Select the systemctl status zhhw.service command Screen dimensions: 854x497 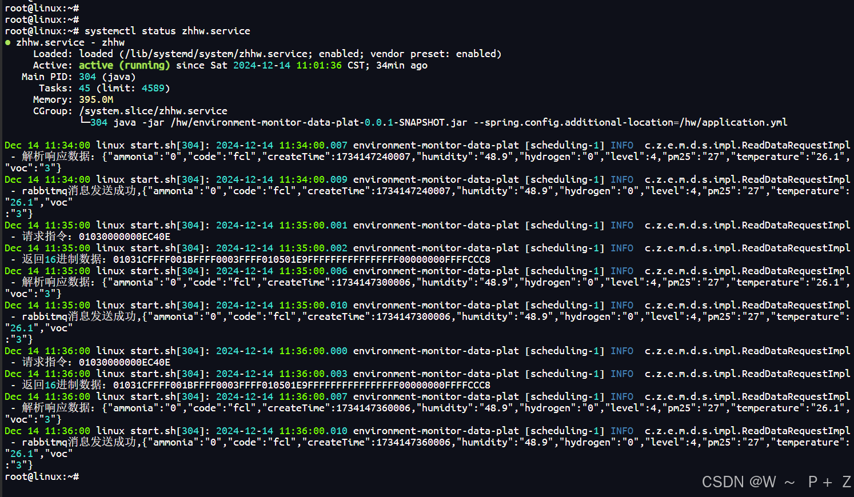170,30
